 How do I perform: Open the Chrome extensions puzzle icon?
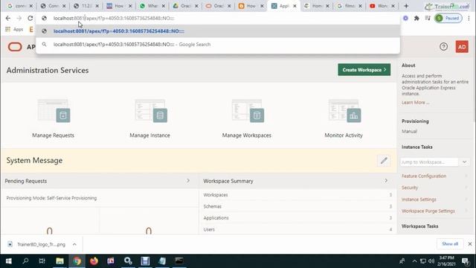tap(416, 18)
